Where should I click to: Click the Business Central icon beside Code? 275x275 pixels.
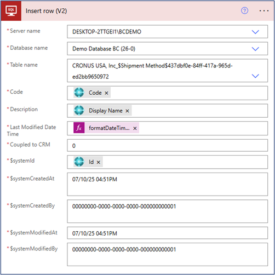click(x=79, y=93)
